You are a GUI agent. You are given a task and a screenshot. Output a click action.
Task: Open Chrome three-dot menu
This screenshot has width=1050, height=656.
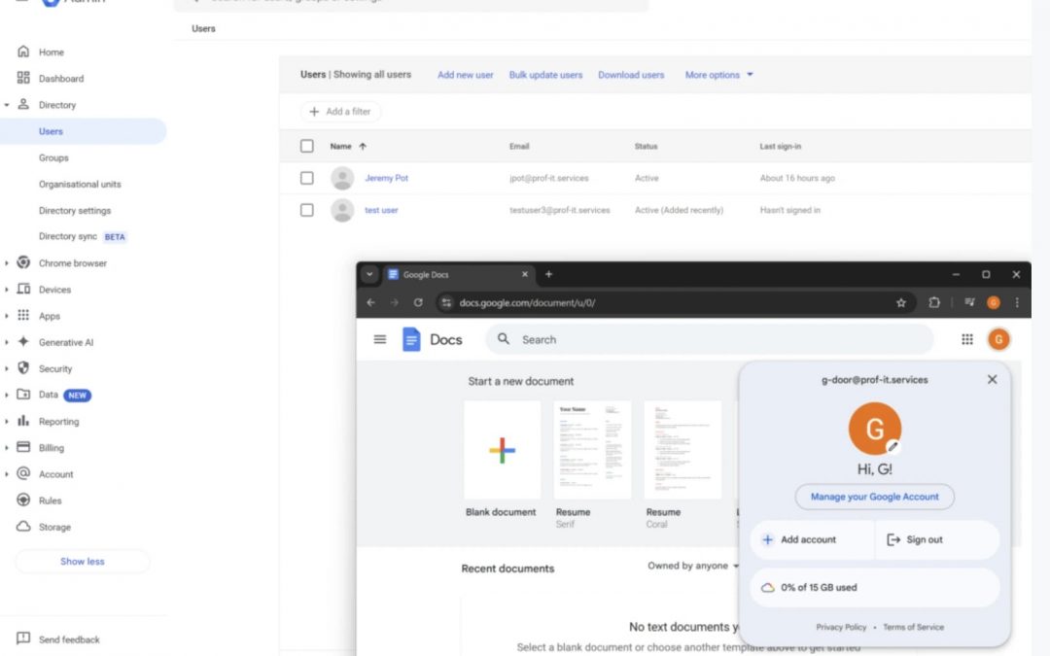point(1017,302)
